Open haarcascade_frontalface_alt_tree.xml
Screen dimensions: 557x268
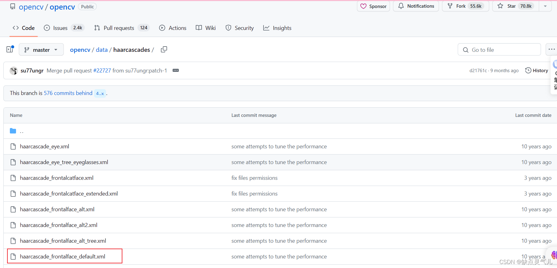click(63, 241)
